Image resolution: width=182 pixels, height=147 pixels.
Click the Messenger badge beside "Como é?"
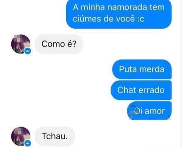click(28, 51)
